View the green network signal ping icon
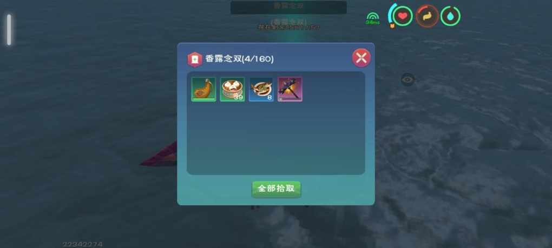 coord(372,18)
